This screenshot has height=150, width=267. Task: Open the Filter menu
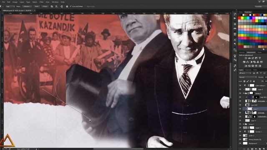coord(41,2)
